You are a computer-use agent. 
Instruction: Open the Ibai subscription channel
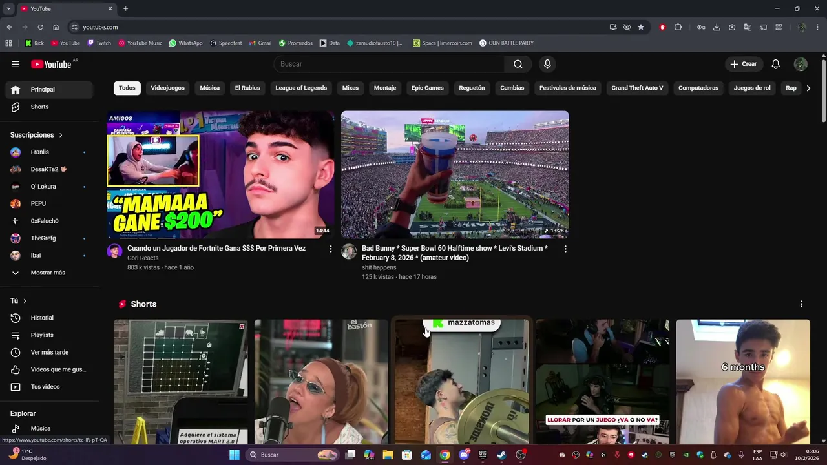point(49,255)
